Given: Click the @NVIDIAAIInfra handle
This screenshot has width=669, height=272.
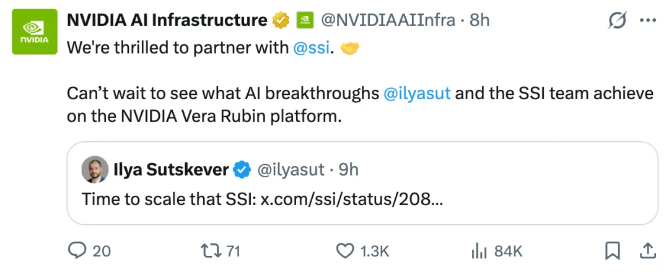Looking at the screenshot, I should tap(388, 20).
